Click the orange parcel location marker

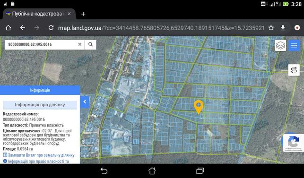tap(199, 107)
